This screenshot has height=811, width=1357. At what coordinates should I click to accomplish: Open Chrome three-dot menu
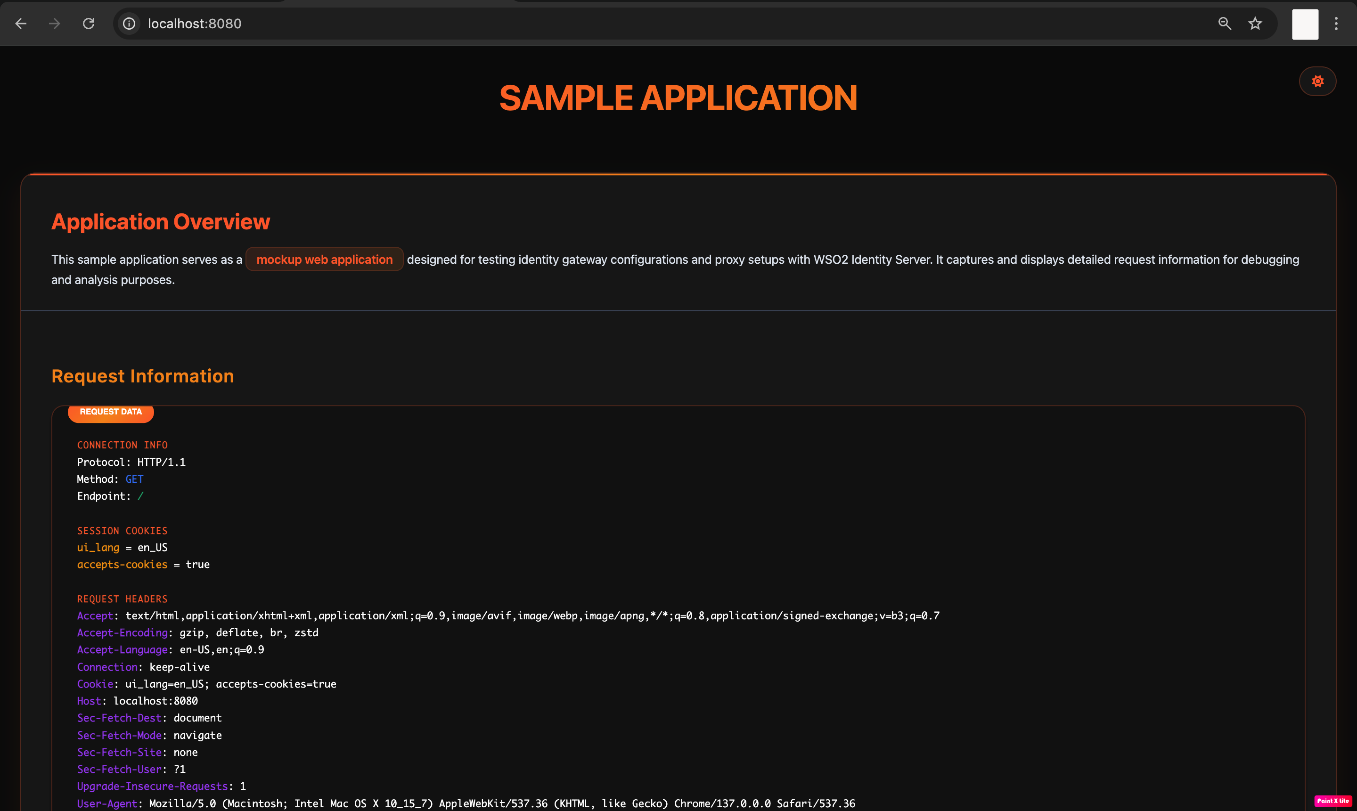pos(1336,24)
